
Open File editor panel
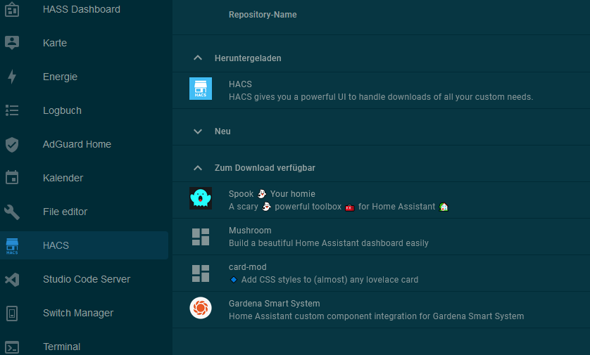click(65, 212)
